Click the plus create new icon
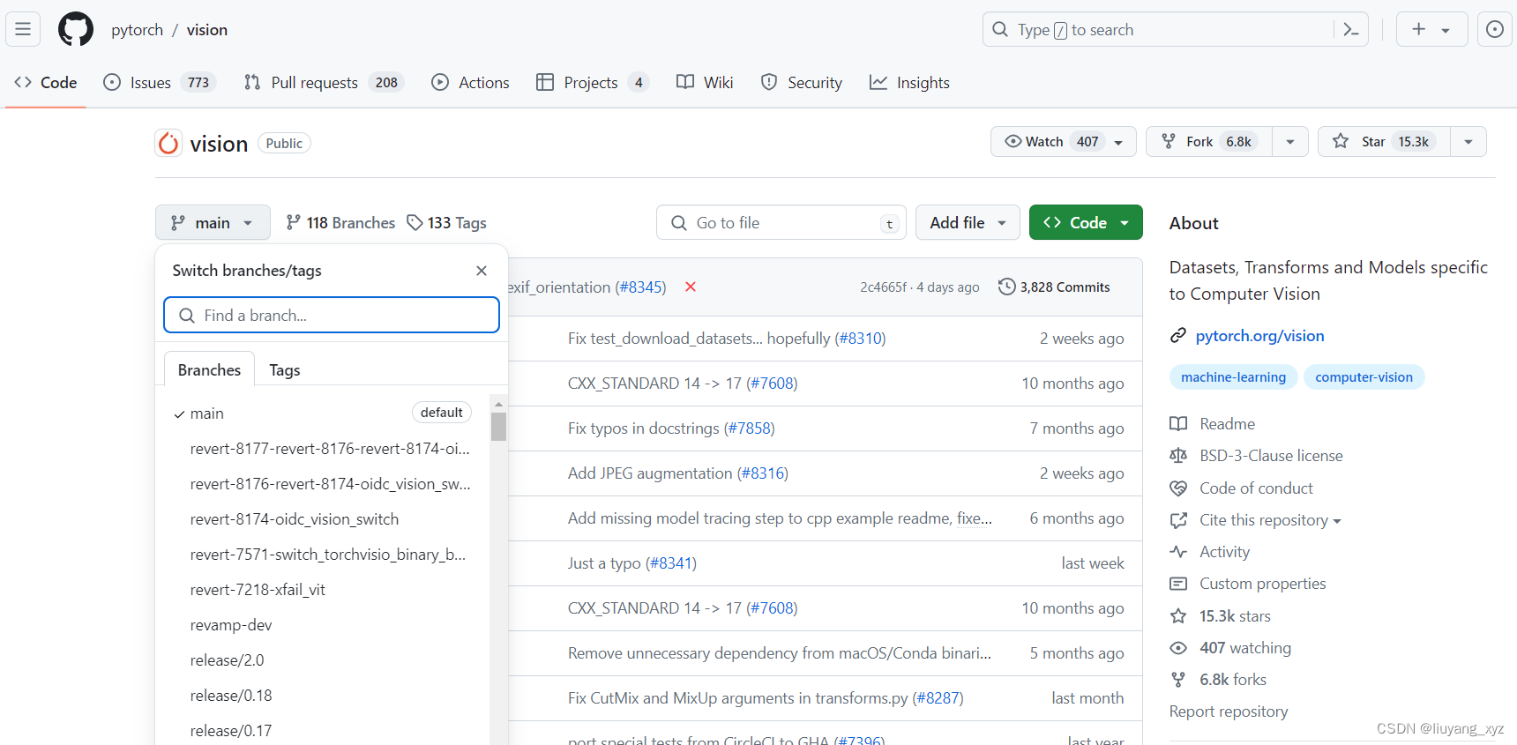The height and width of the screenshot is (745, 1517). [1418, 29]
